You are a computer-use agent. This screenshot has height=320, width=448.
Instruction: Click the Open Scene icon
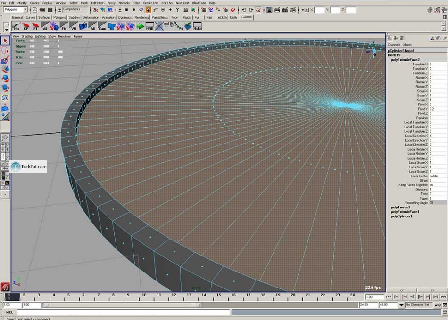42,10
